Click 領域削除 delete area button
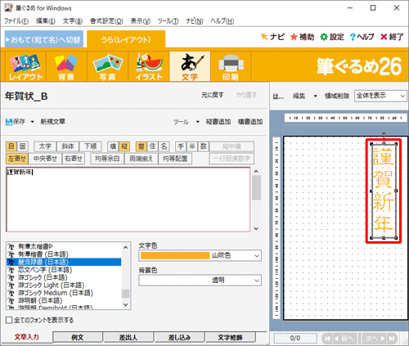The image size is (409, 346). (337, 96)
